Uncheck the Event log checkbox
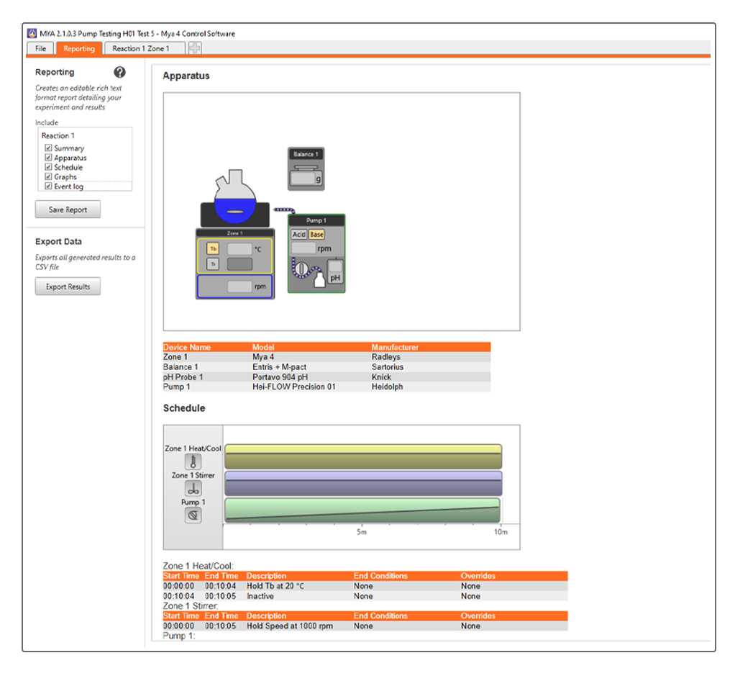The image size is (735, 676). pos(48,186)
